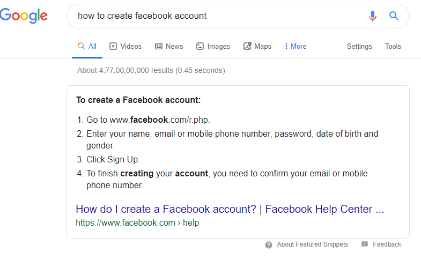Screen dimensions: 421x260
Task: Click the Maps tab pin icon
Action: coord(247,47)
